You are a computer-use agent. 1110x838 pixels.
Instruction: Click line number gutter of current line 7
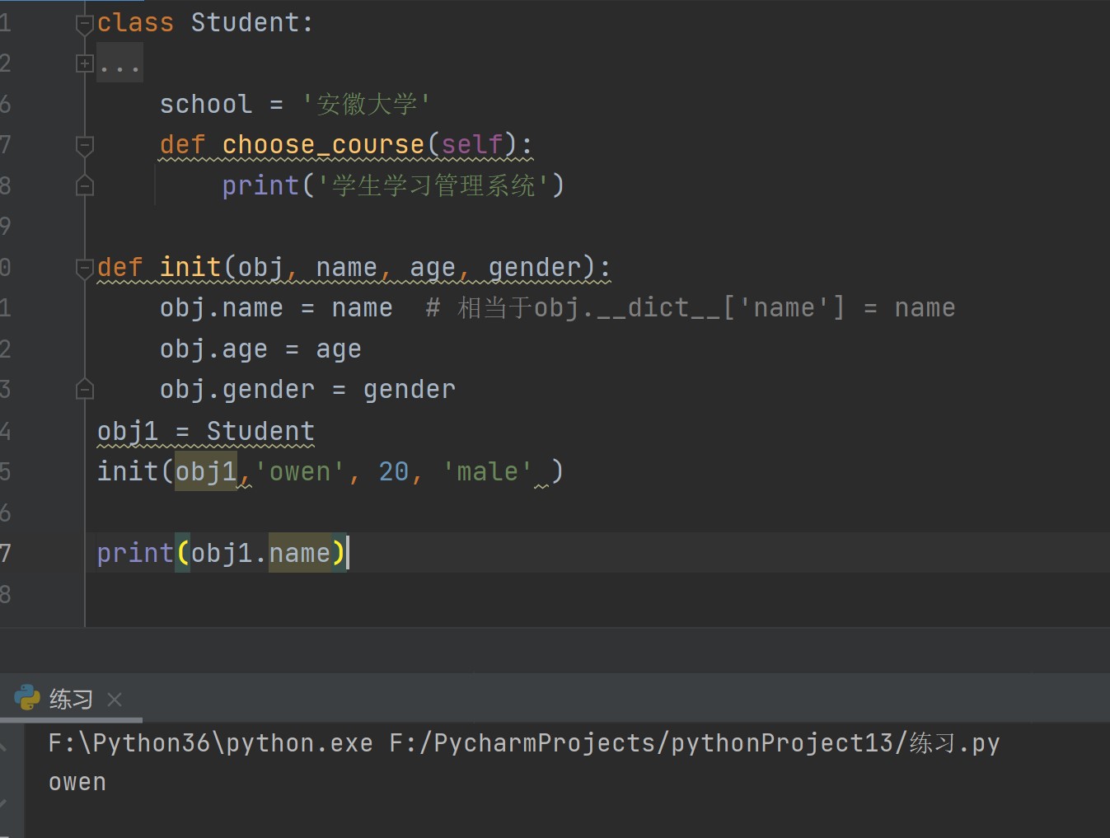[x=7, y=553]
